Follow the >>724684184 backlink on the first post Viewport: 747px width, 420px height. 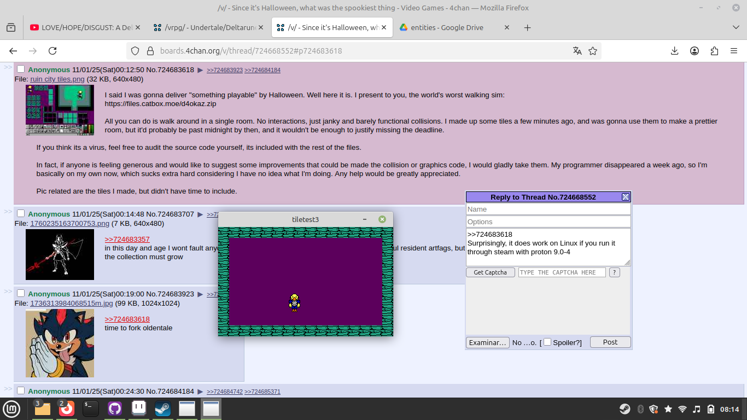(x=262, y=70)
